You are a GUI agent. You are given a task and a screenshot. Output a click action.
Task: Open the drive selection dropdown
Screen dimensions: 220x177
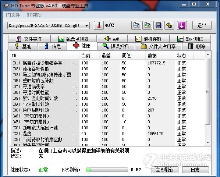[49, 25]
